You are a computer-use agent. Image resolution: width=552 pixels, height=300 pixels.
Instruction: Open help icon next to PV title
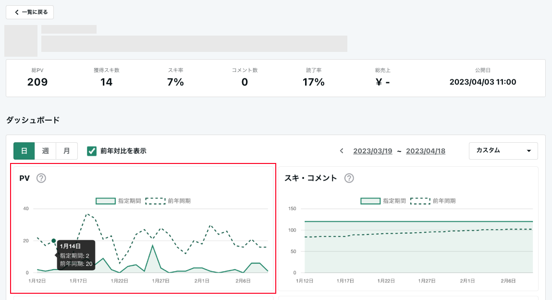tap(41, 178)
